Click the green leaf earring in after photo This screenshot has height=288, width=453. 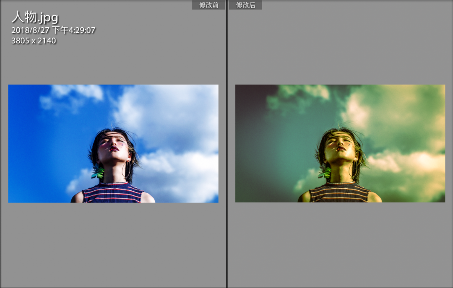(x=325, y=172)
